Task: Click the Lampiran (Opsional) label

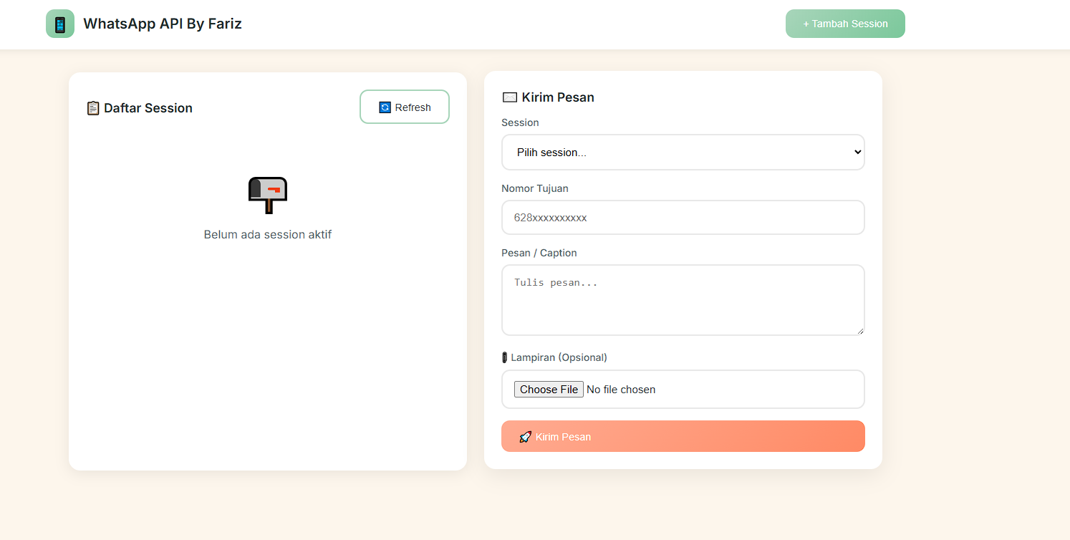Action: coord(559,357)
